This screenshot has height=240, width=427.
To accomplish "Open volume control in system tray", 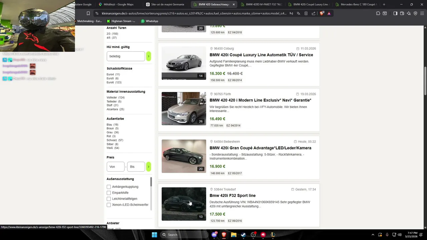I will [400, 235].
